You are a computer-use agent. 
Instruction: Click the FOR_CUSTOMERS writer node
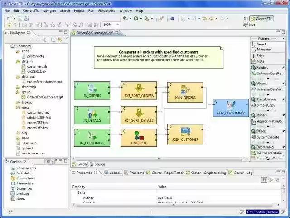point(231,108)
